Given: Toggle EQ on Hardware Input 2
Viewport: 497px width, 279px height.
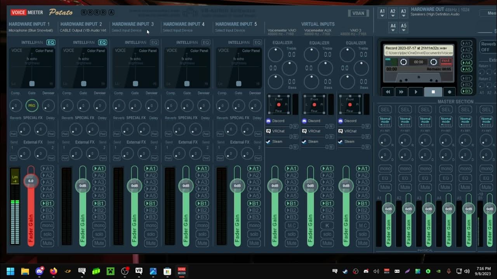Looking at the screenshot, I should click(x=103, y=43).
